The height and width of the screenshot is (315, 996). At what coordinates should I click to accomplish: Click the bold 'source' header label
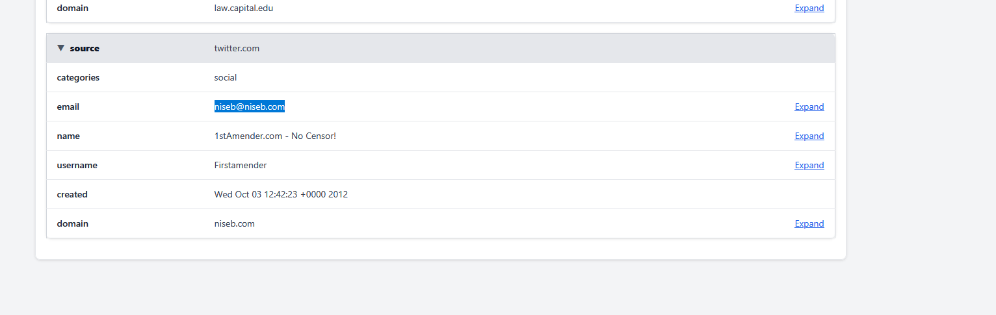[85, 49]
